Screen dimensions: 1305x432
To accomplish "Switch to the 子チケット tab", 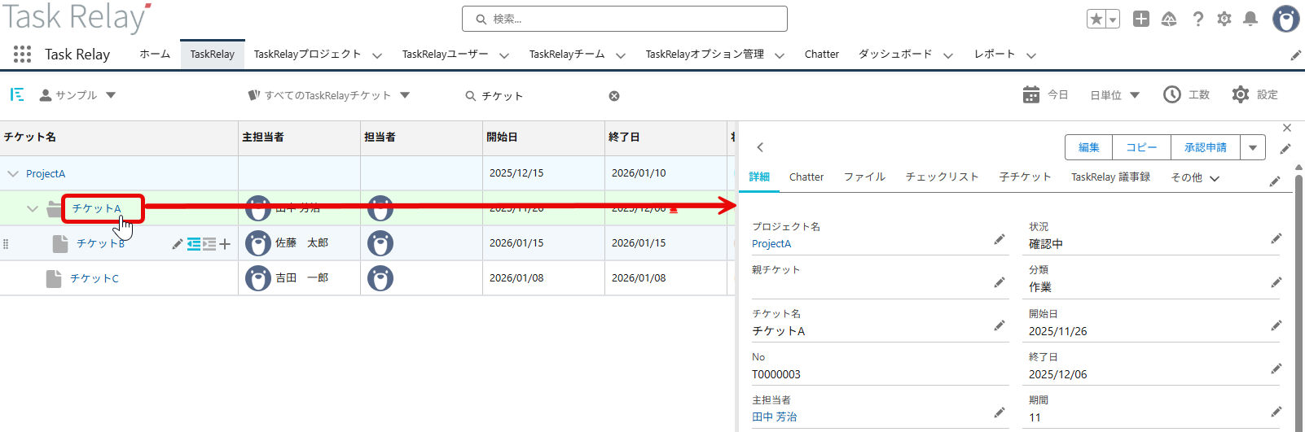I will coord(1026,177).
